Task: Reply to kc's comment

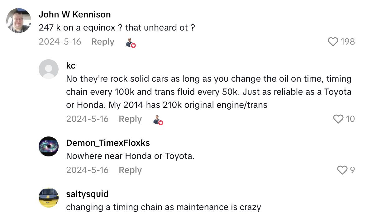Action: point(130,119)
